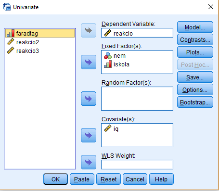Open the Save... options
219x191 pixels.
tap(195, 77)
